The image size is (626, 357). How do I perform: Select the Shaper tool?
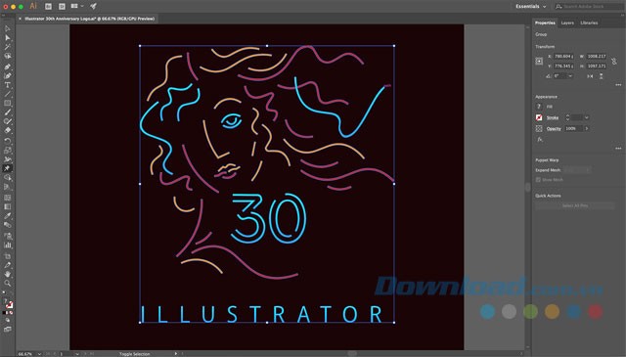7,121
